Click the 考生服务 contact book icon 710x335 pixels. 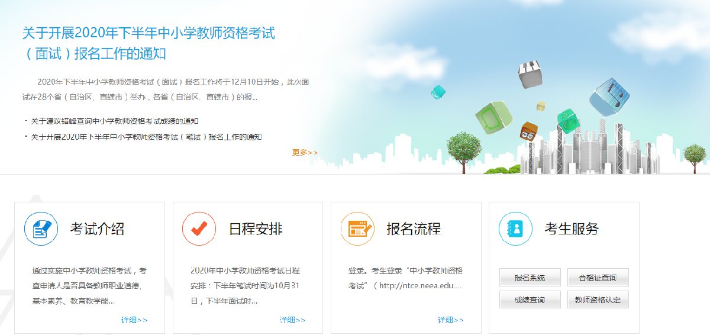coord(516,228)
